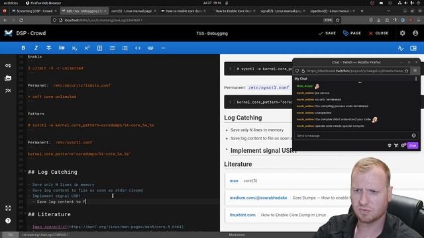This screenshot has height=238, width=424.
Task: Open the Twitch chat window hamburger menu
Action: tap(415, 71)
